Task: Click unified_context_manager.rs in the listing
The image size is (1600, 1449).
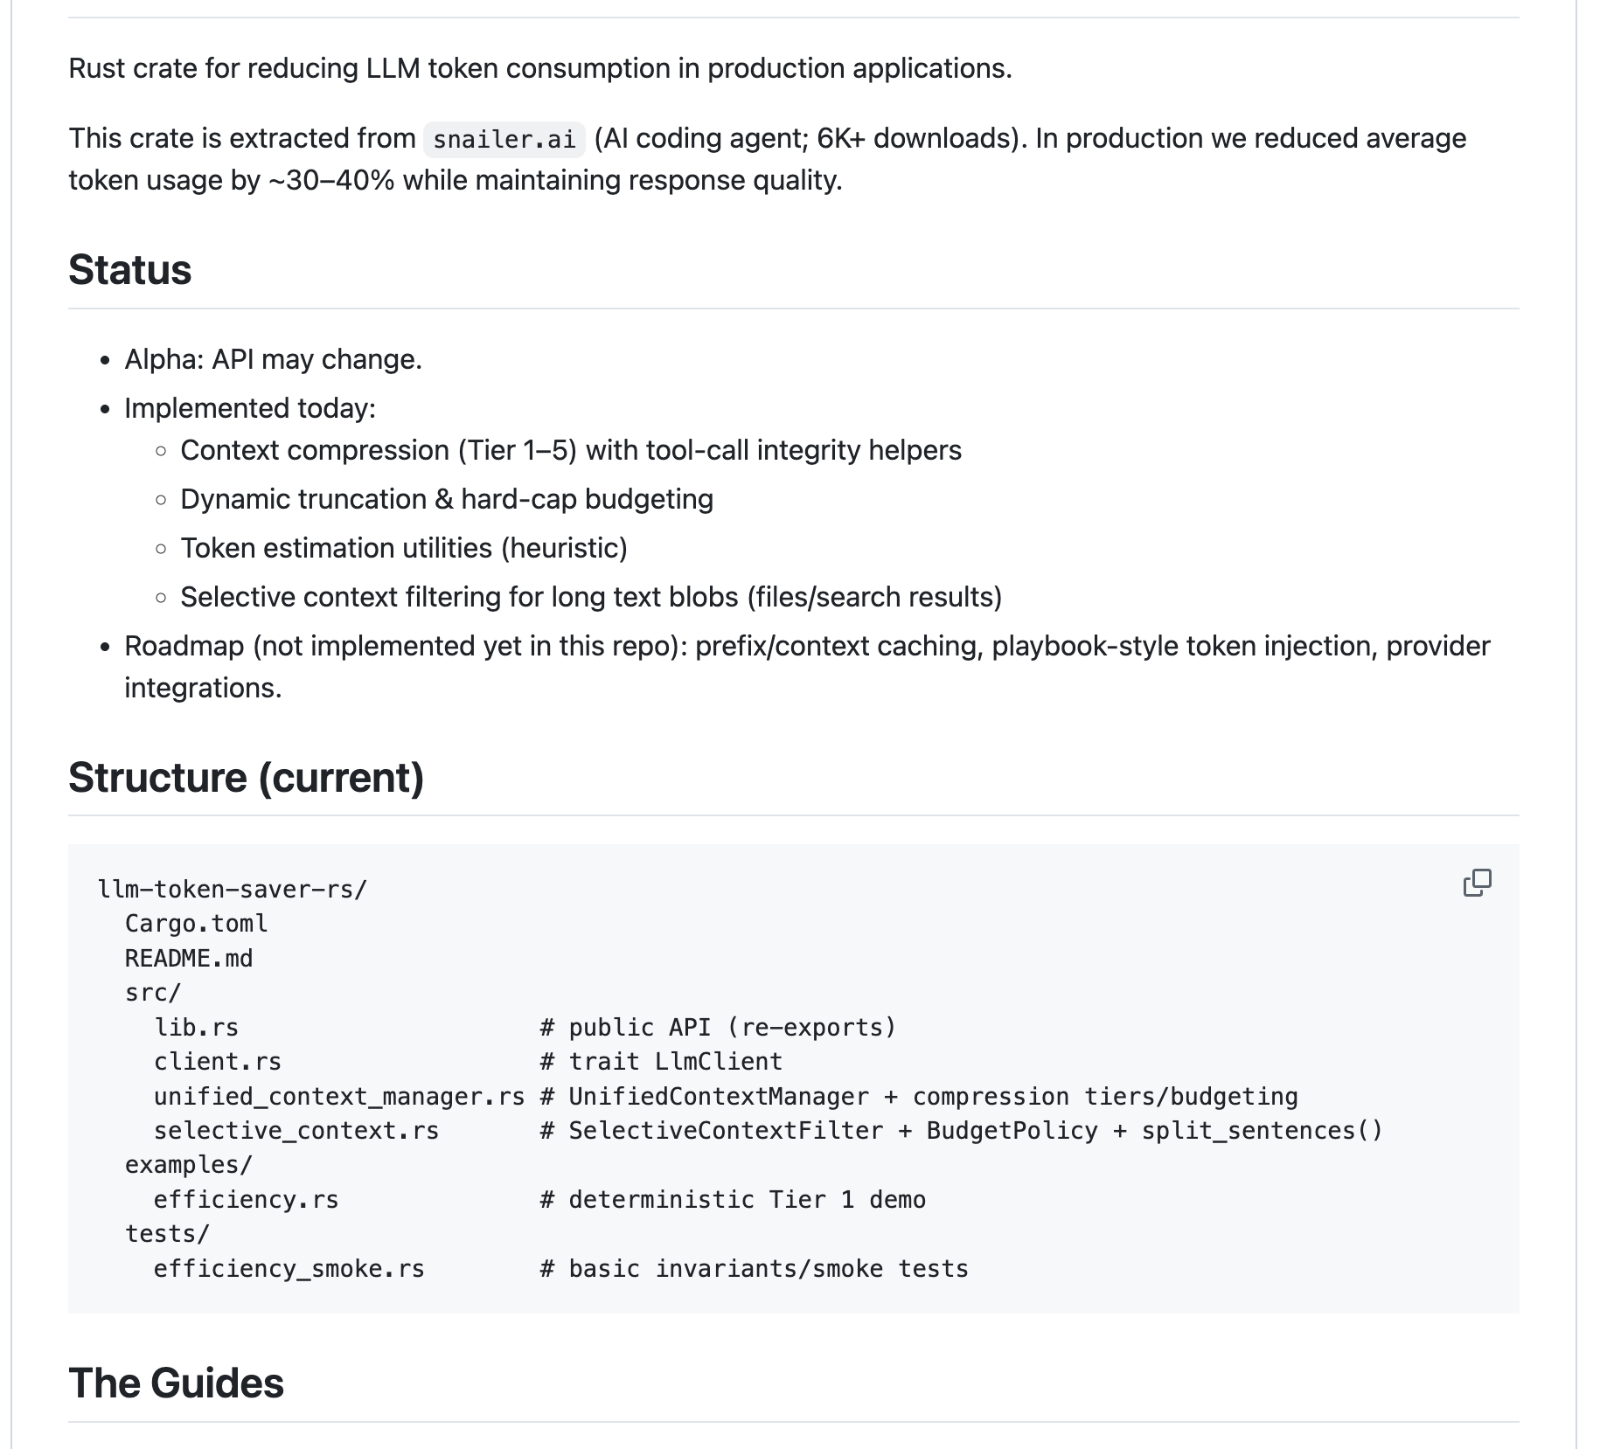Action: click(x=338, y=1097)
